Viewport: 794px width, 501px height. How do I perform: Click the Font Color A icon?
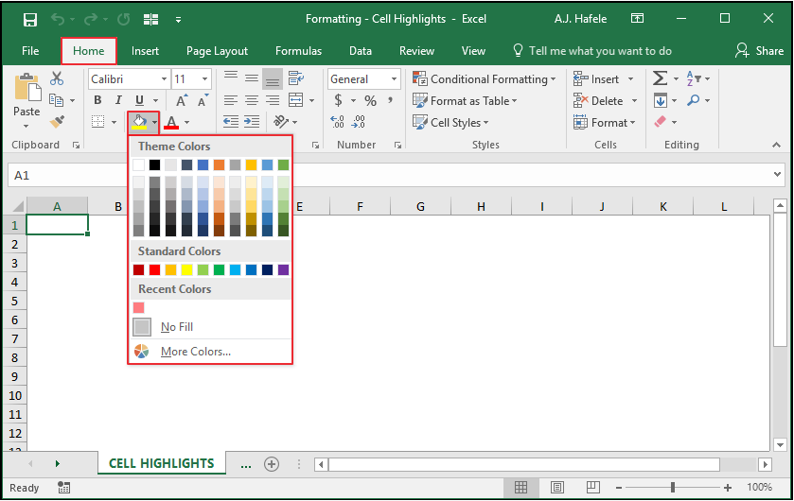pyautogui.click(x=171, y=122)
